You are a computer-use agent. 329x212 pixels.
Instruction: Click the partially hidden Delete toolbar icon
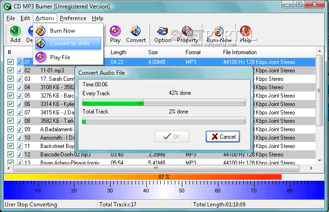tap(30, 34)
